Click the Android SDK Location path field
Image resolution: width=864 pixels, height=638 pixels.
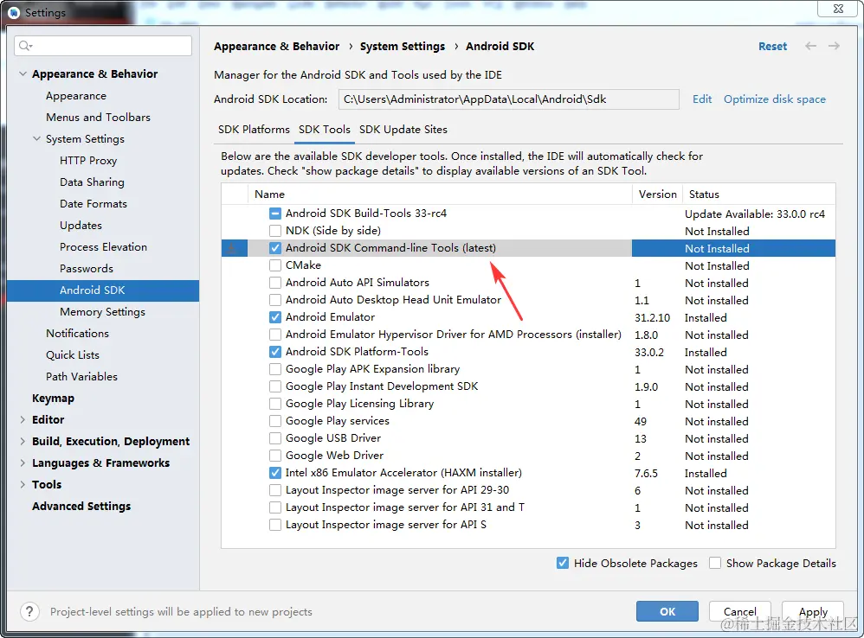coord(508,99)
